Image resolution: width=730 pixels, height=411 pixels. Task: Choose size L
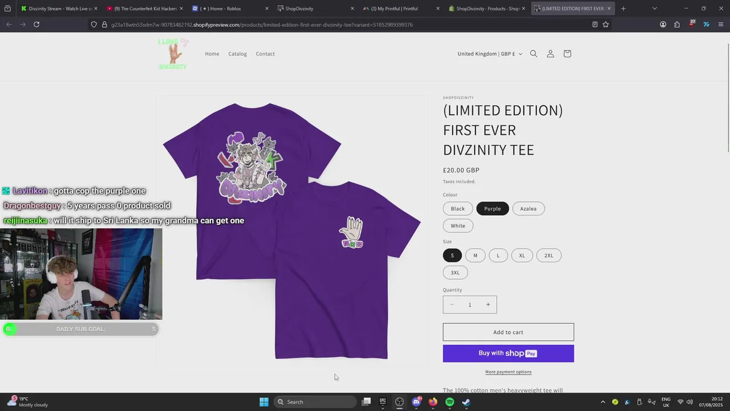[498, 256]
